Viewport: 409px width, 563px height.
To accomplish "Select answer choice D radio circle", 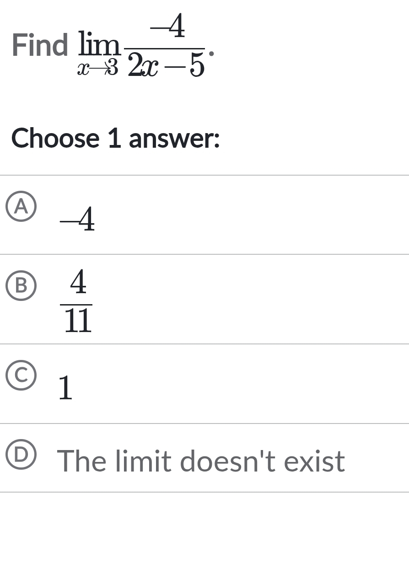I will pos(21,454).
